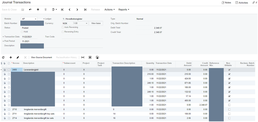Toggle the Hold checkbox

[22, 32]
